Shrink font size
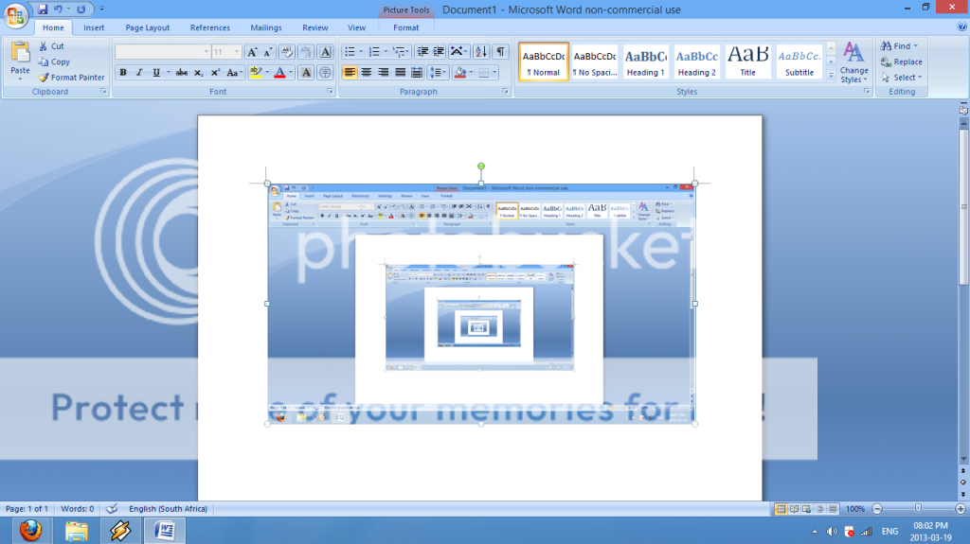 (268, 52)
